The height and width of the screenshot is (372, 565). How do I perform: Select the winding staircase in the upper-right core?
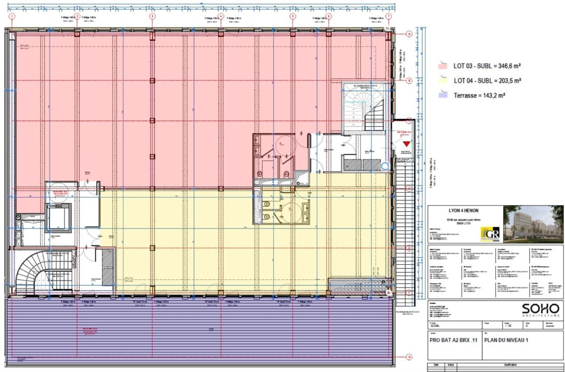[365, 108]
